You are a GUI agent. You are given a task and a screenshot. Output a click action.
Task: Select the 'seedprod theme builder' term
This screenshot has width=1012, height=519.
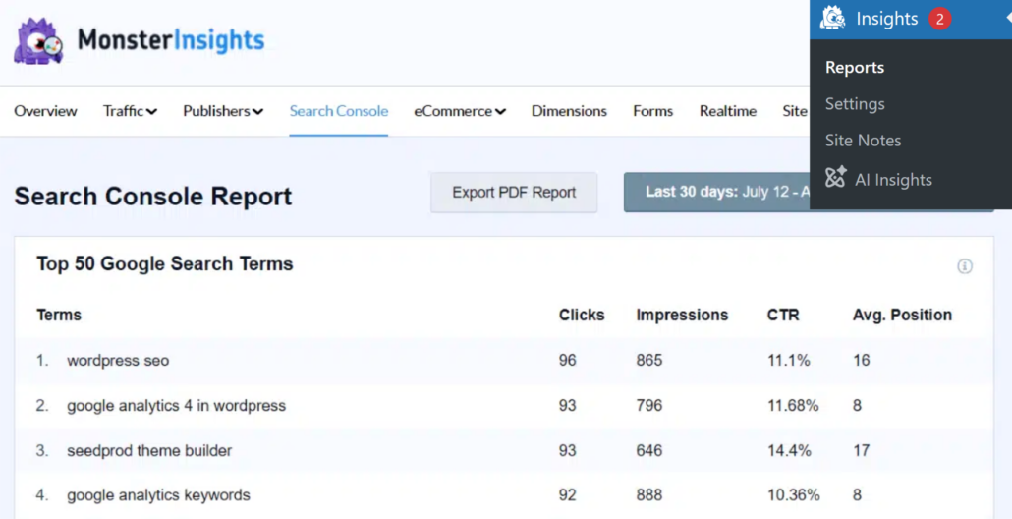(149, 450)
